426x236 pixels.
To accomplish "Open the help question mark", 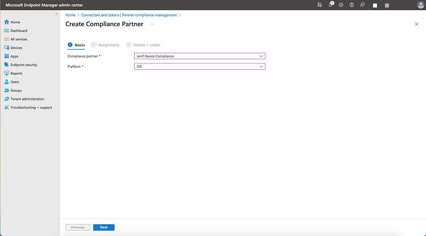I will [x=351, y=5].
